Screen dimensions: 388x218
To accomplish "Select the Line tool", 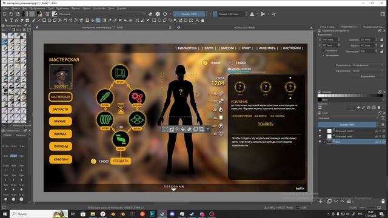I will pos(39,20).
